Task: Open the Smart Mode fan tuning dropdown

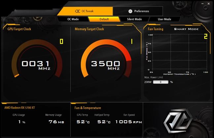Action: (x=189, y=29)
